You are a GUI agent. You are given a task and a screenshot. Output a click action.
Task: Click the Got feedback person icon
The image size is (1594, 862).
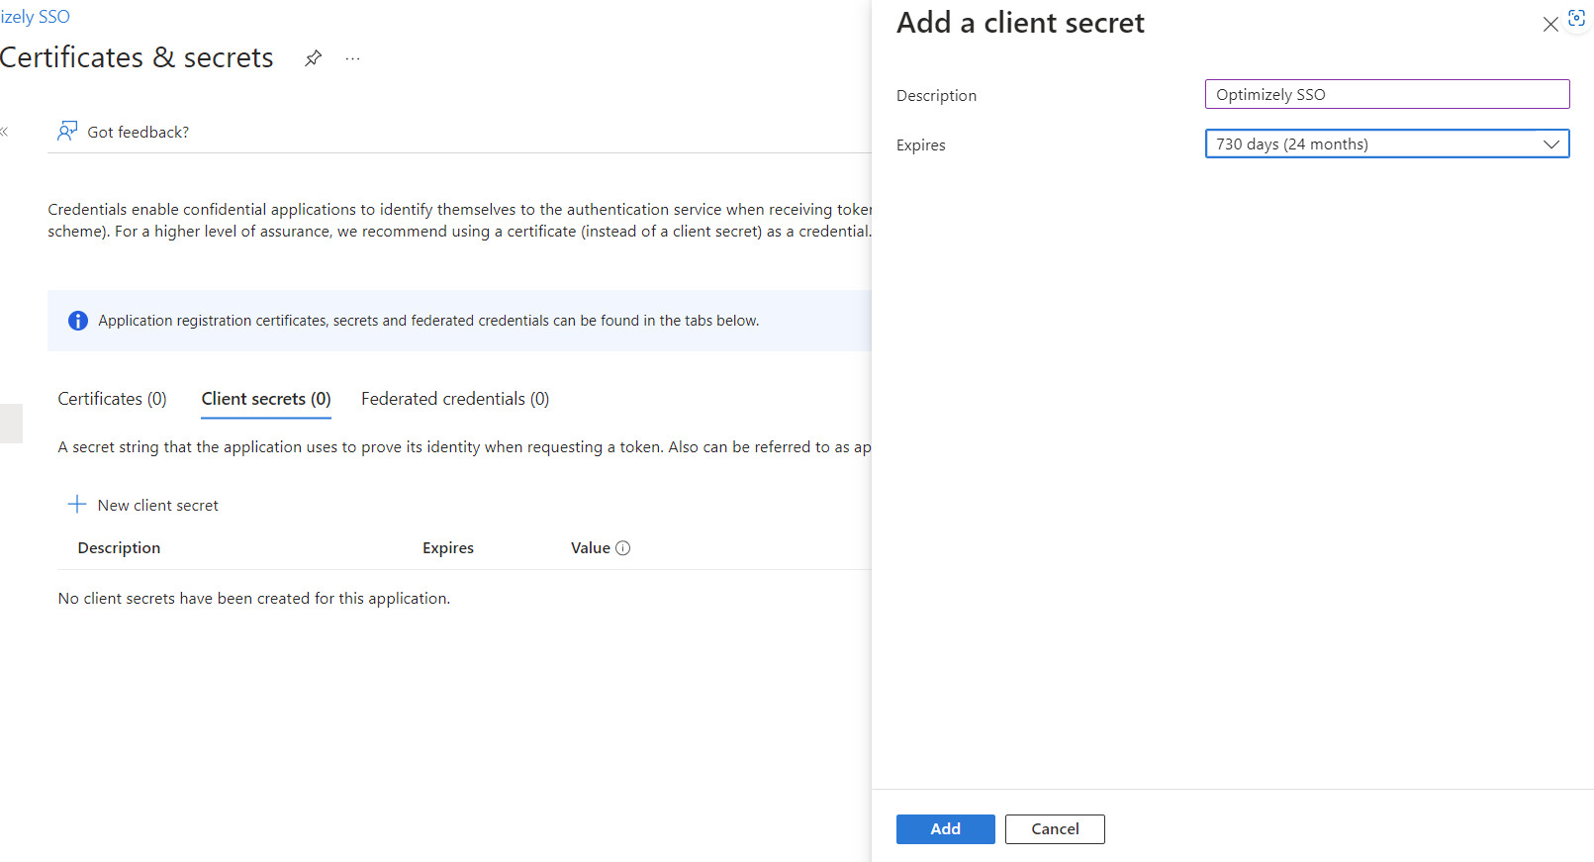[67, 132]
